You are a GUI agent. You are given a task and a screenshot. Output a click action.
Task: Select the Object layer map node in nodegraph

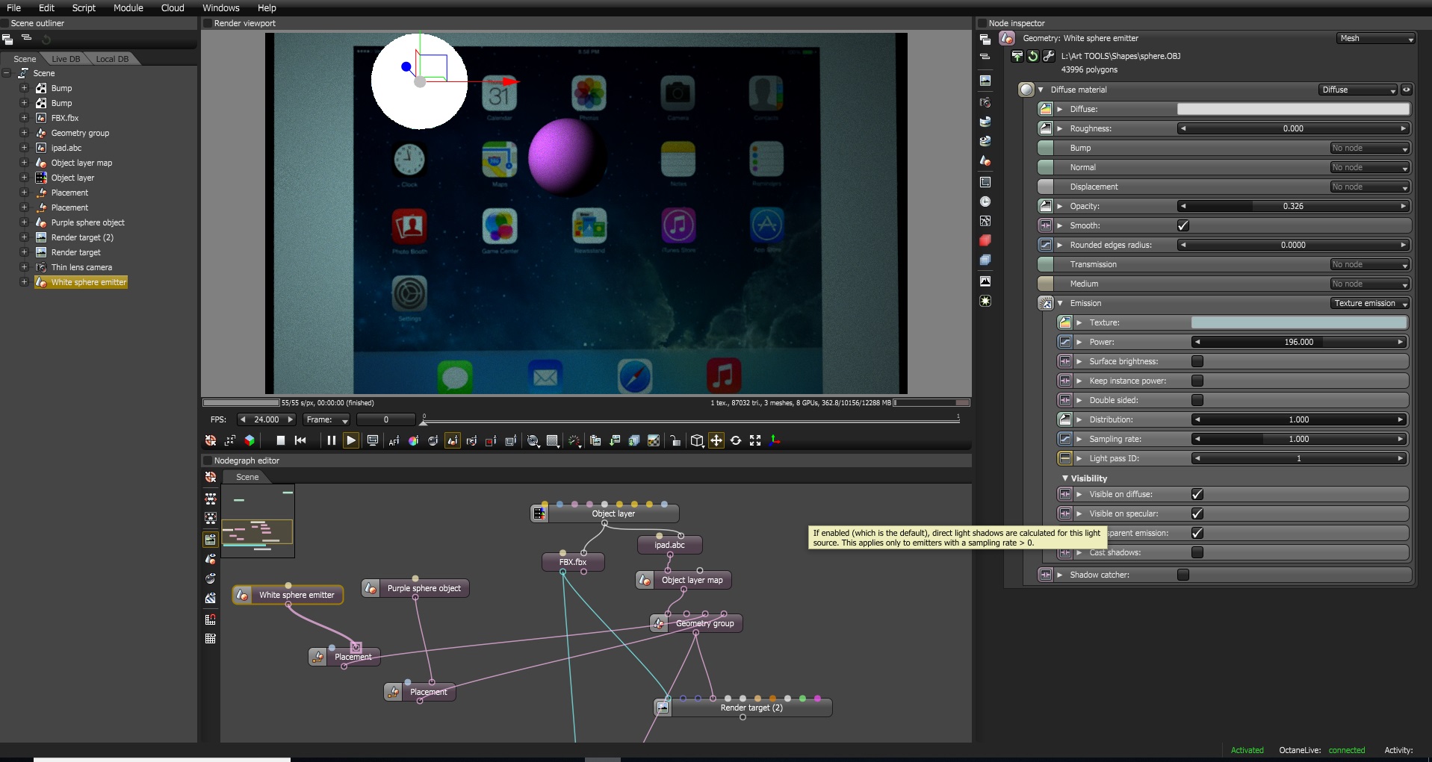(x=684, y=580)
